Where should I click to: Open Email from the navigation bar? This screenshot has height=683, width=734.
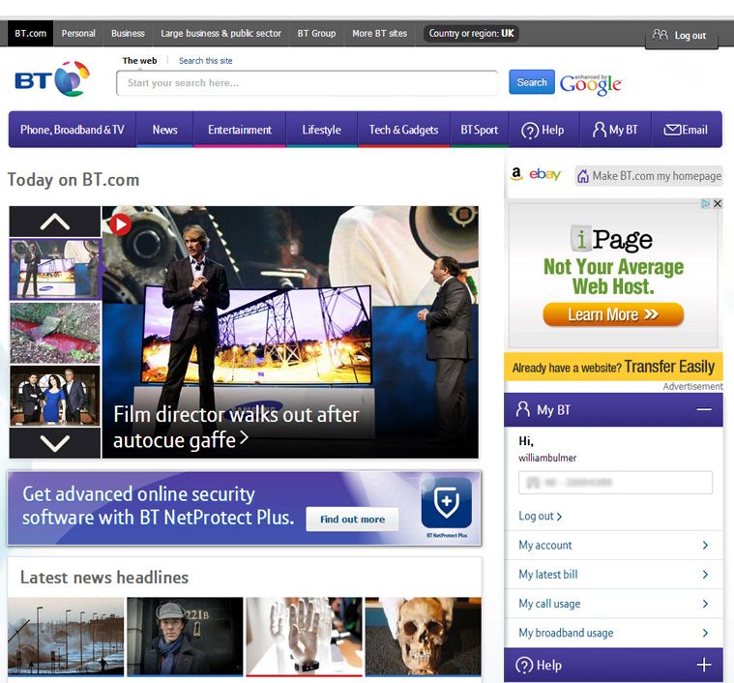(x=686, y=130)
